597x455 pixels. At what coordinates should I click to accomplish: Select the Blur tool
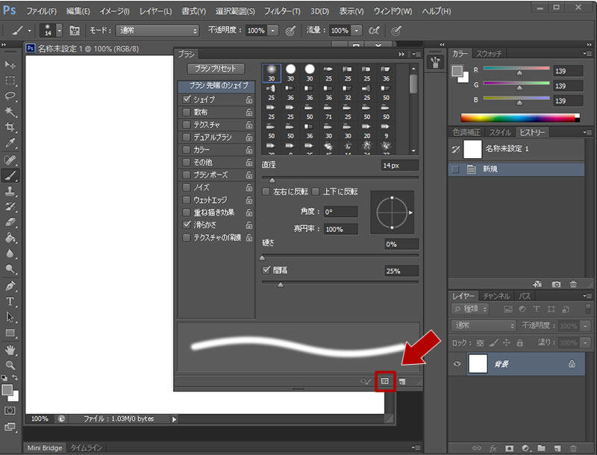pyautogui.click(x=10, y=254)
